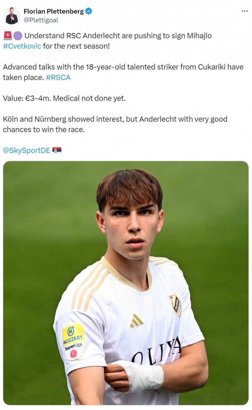The image size is (252, 410).
Task: Click the club crest on the shirt
Action: pos(175,305)
